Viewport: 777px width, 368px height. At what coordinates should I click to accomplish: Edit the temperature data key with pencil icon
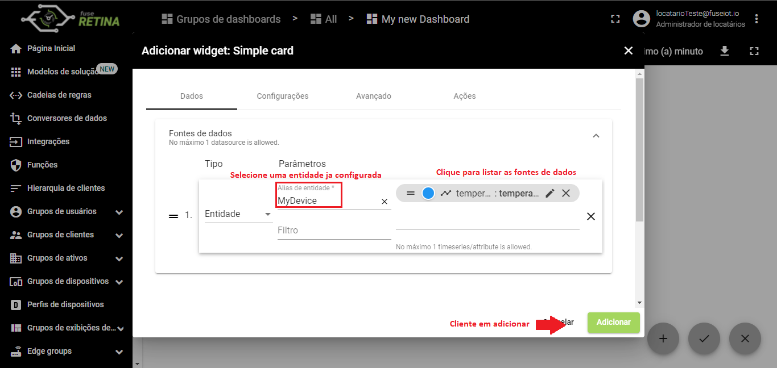550,193
